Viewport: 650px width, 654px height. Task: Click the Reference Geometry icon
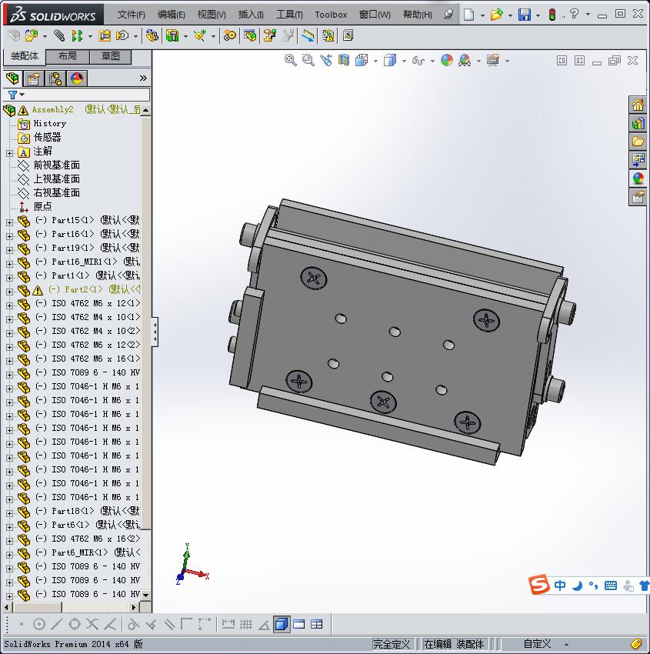[200, 36]
